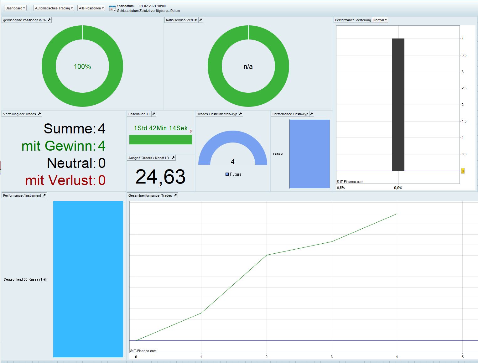Click the Verteilung der Trades label
The width and height of the screenshot is (478, 363).
click(x=19, y=114)
